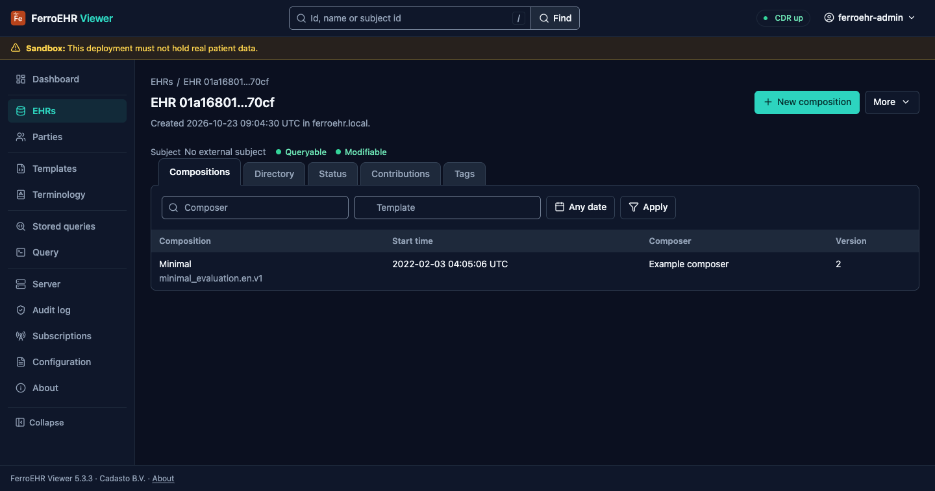The width and height of the screenshot is (935, 491).
Task: Click the CDR up status badge
Action: tap(783, 18)
